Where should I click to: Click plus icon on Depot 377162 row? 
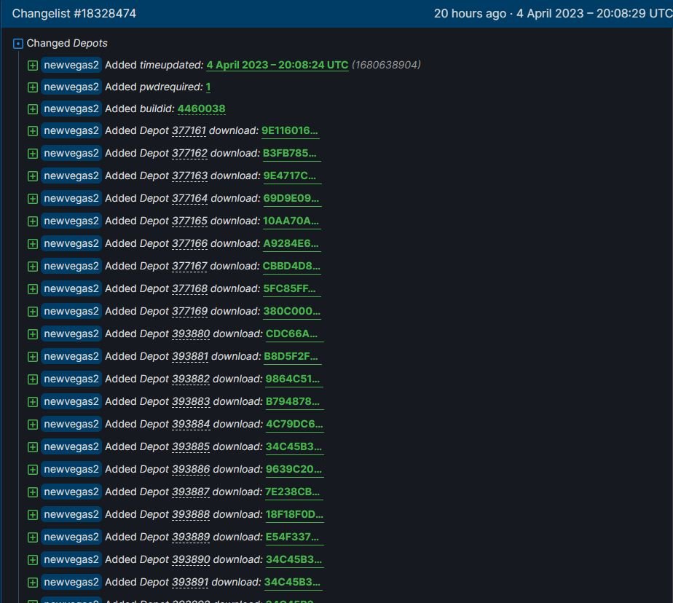click(x=33, y=153)
